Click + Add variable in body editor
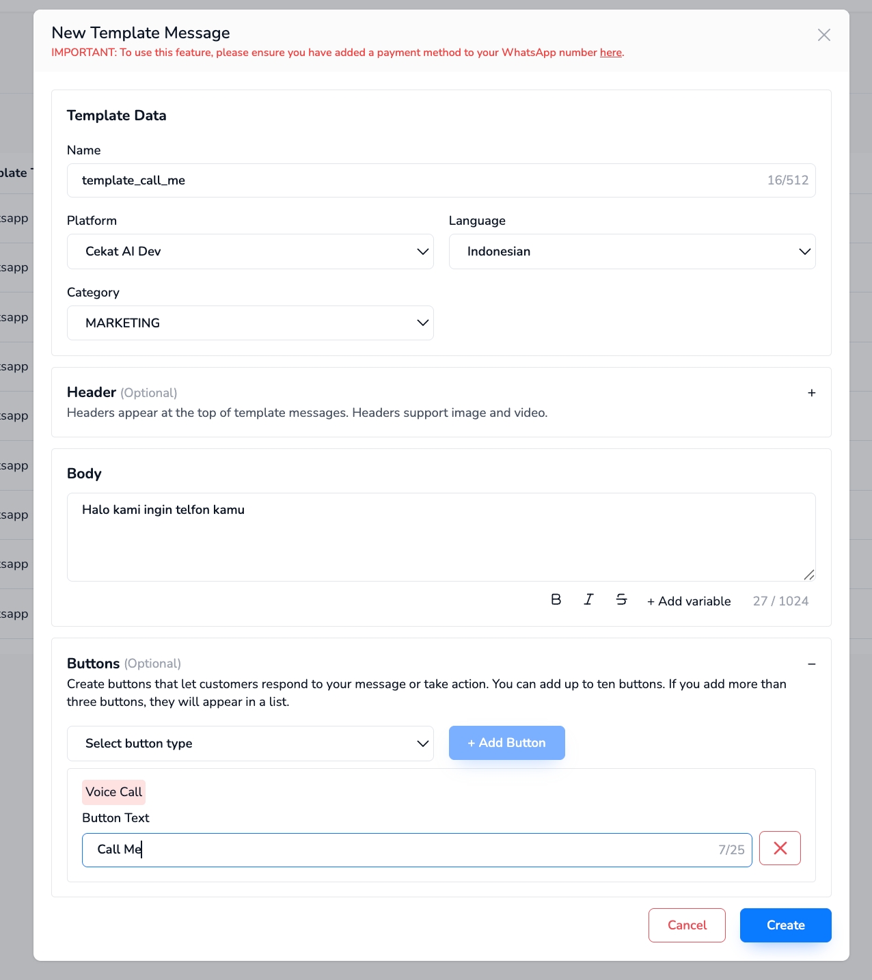The width and height of the screenshot is (872, 980). click(689, 601)
